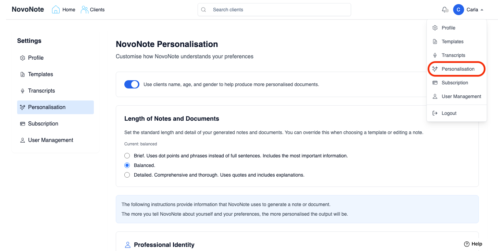This screenshot has width=498, height=251.
Task: Choose the Balanced length radio button
Action: (x=127, y=165)
